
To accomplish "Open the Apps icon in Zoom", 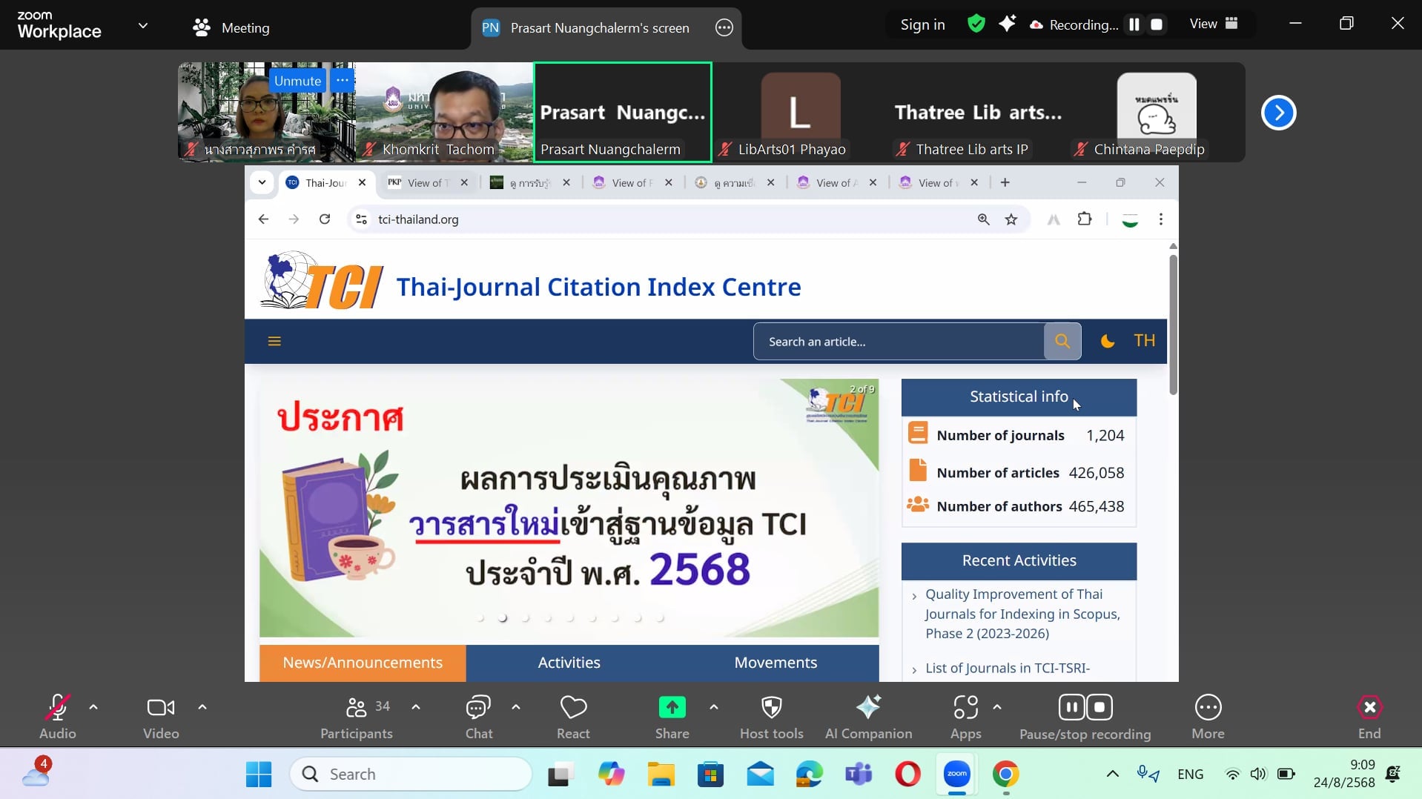I will point(965,708).
